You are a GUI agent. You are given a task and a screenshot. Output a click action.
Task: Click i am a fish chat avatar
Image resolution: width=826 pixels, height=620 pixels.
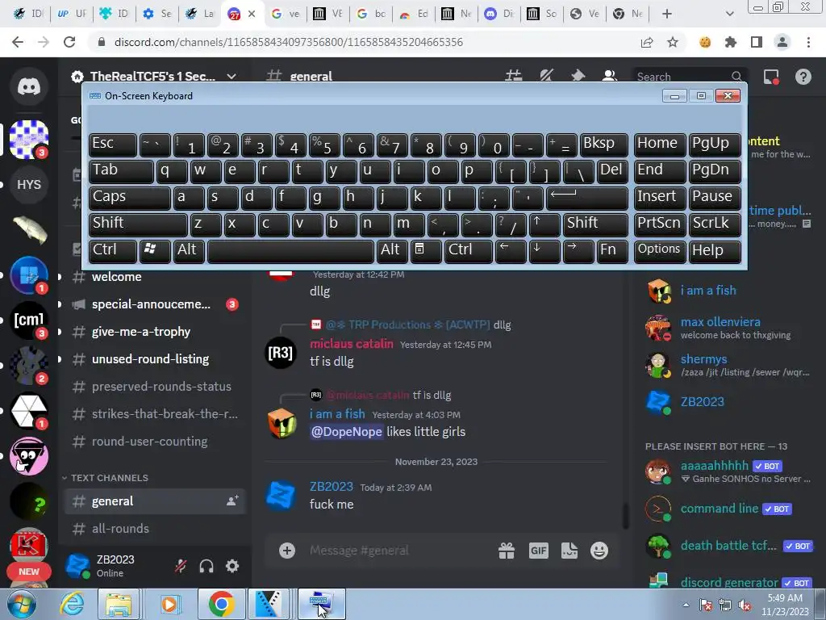point(282,423)
